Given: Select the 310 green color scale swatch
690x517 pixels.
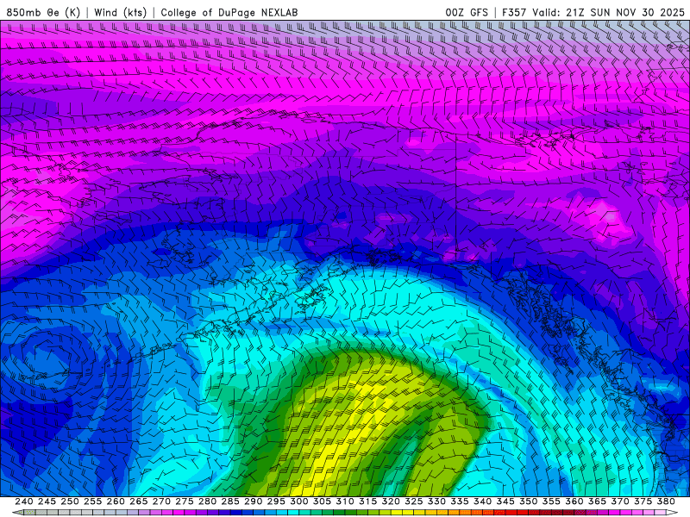Looking at the screenshot, I should click(x=344, y=512).
